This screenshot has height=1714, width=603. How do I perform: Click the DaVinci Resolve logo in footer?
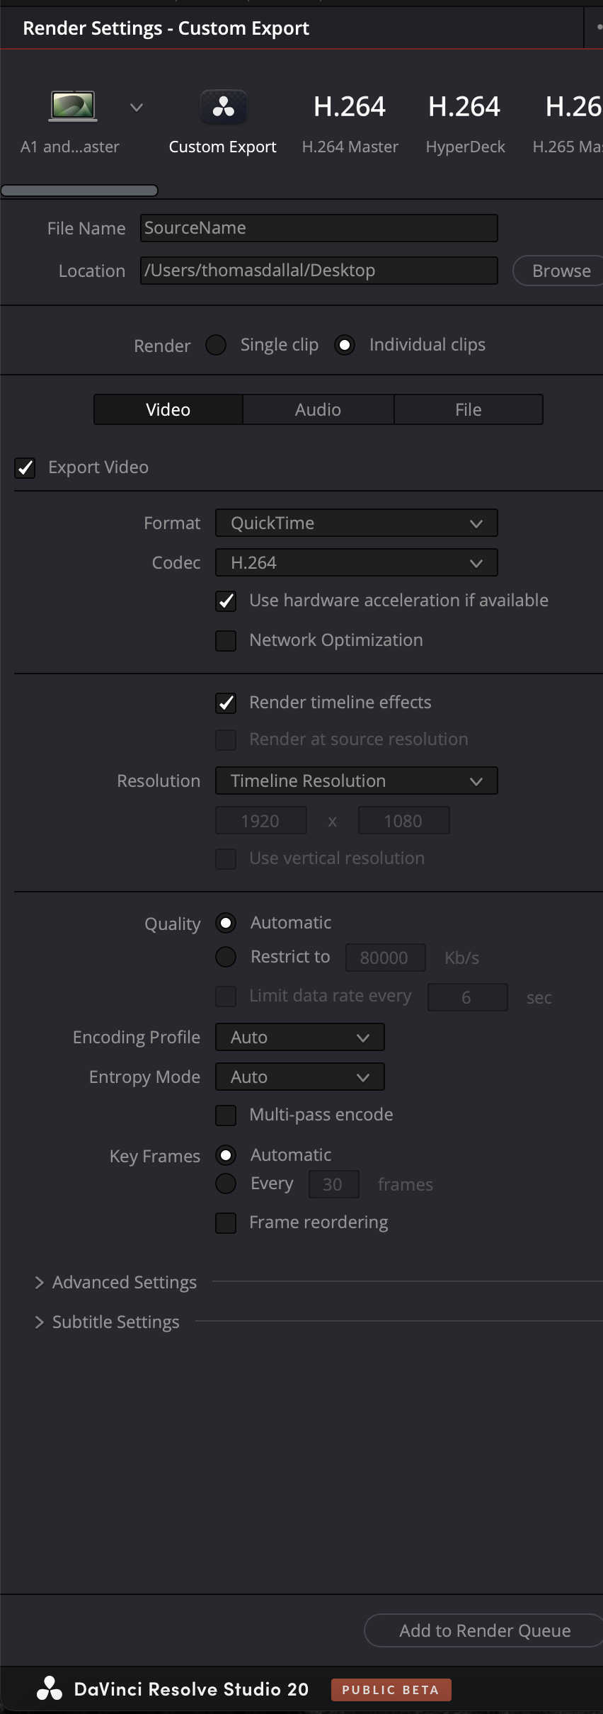click(x=50, y=1689)
